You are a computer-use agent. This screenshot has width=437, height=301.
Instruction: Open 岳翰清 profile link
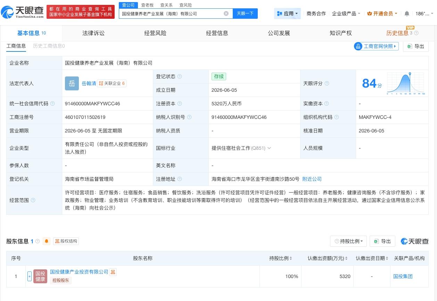click(x=89, y=83)
